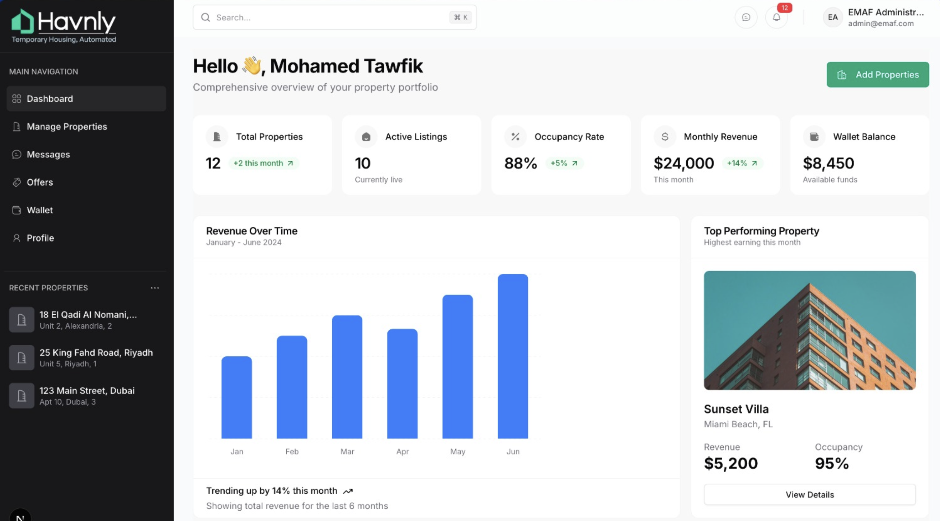Open the Profile page from sidebar
Screen dimensions: 940x521
coord(40,238)
